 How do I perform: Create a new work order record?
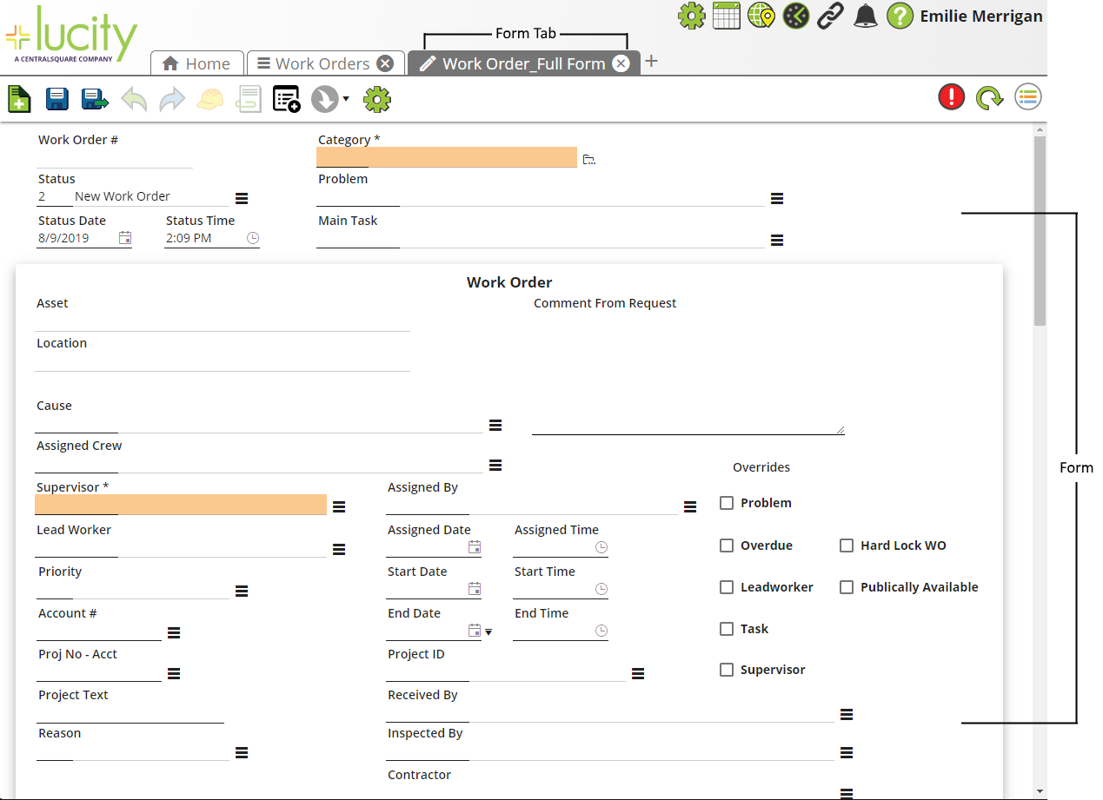pyautogui.click(x=18, y=98)
